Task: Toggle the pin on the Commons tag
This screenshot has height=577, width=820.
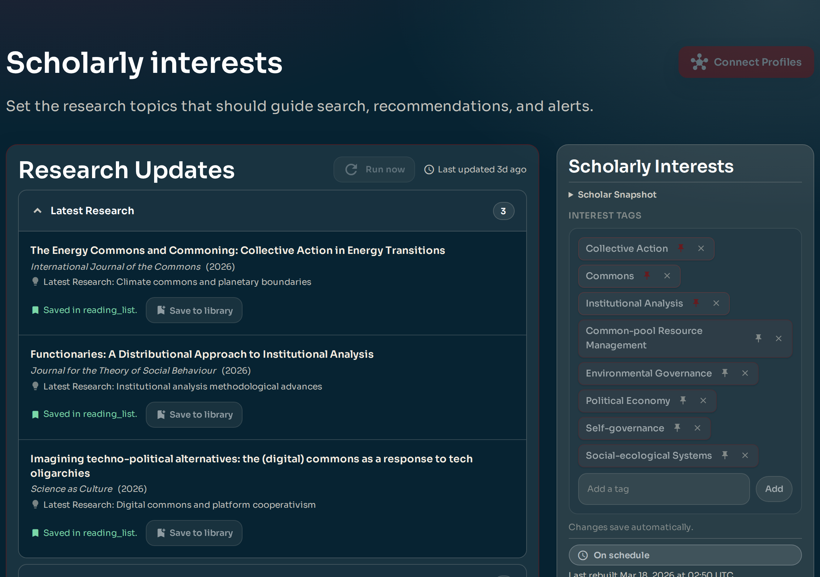Action: (647, 276)
